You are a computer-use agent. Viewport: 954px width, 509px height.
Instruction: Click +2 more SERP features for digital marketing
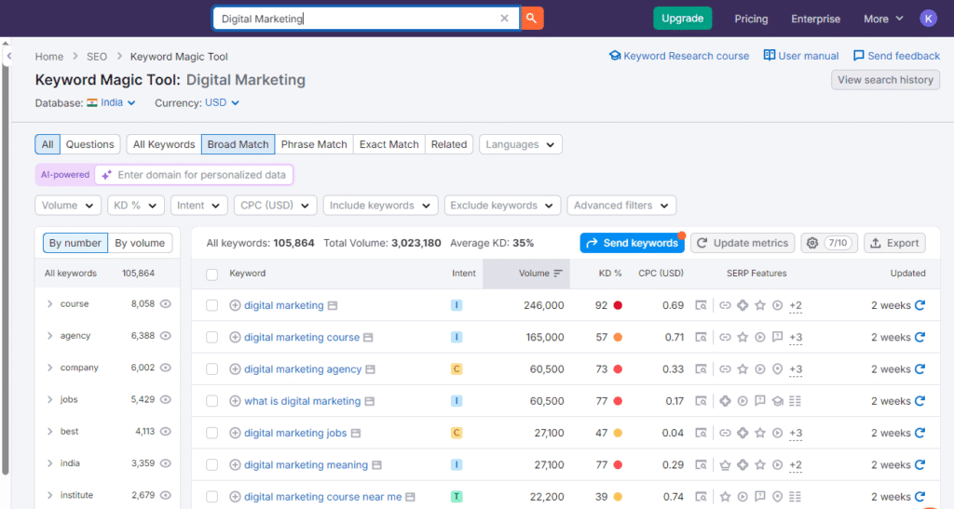pyautogui.click(x=796, y=305)
